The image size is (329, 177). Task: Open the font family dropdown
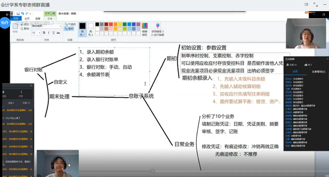coord(60,26)
